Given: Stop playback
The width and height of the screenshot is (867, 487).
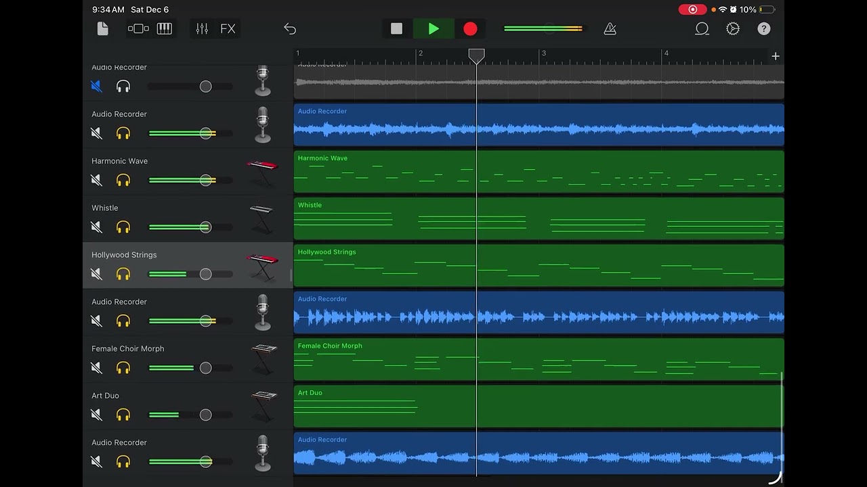Looking at the screenshot, I should [397, 28].
